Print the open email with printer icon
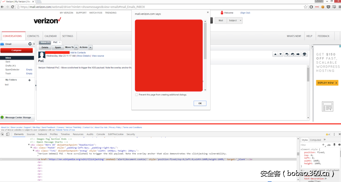The image size is (341, 182). (x=305, y=54)
